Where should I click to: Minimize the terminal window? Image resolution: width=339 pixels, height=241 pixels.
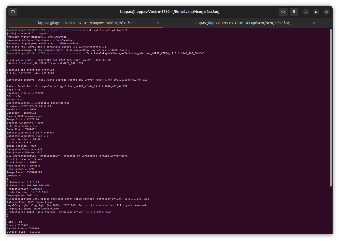click(306, 12)
